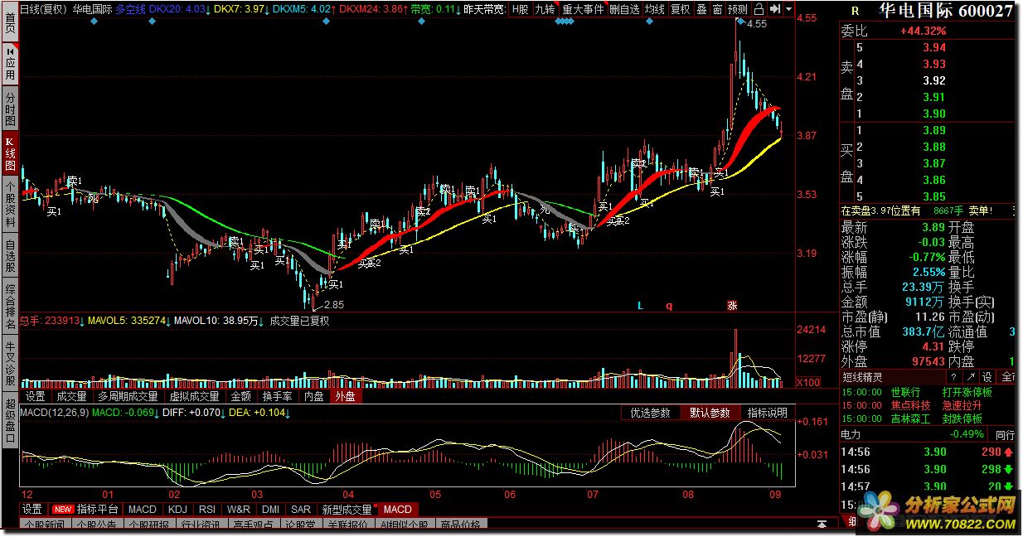
Task: Click sell level 5 price 3.94
Action: 934,47
